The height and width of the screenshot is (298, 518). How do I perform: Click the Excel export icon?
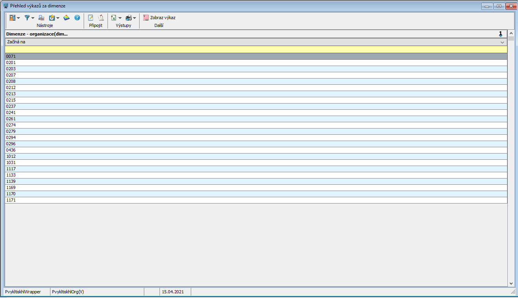coord(113,18)
